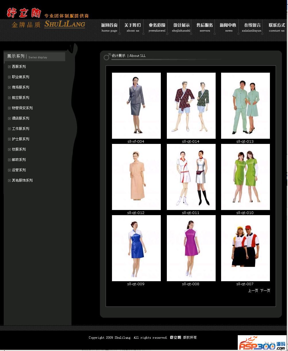Open the 关于我们 about us menu

pyautogui.click(x=133, y=27)
